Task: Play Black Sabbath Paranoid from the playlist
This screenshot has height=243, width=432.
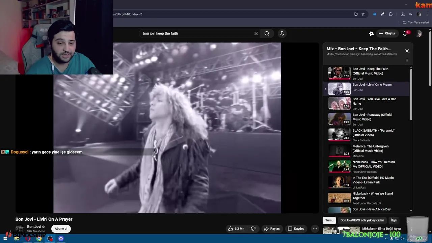Action: (366, 135)
